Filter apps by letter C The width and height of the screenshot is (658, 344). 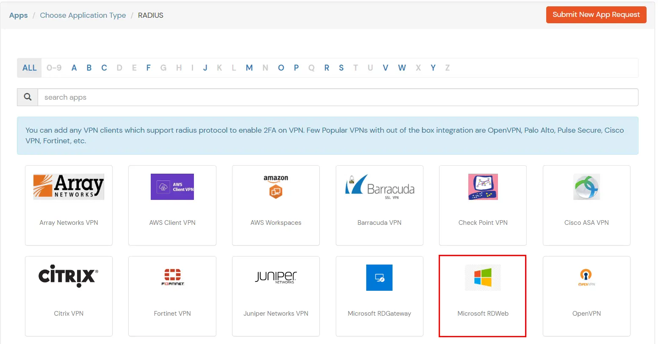[x=104, y=68]
